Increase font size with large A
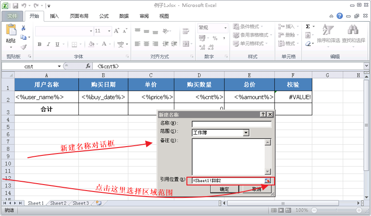The height and width of the screenshot is (216, 371). [116, 31]
